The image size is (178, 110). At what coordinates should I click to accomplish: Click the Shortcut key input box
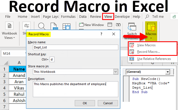coord(52,59)
